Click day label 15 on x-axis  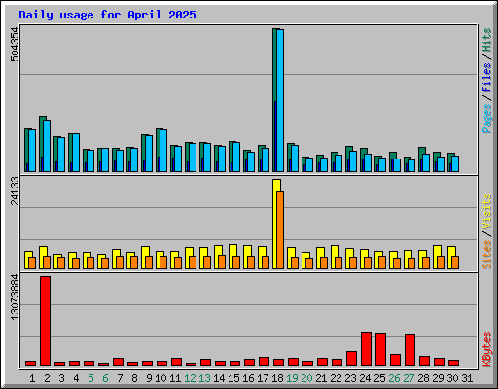click(x=233, y=378)
